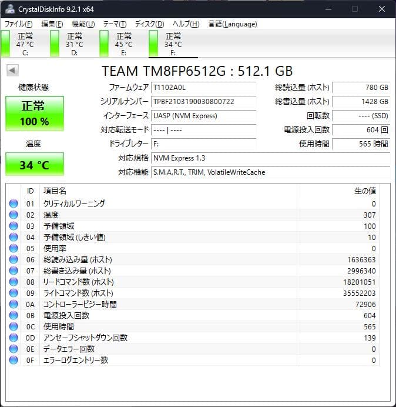
Task: Click status orb for 0C 使用時間 row
Action: click(14, 326)
